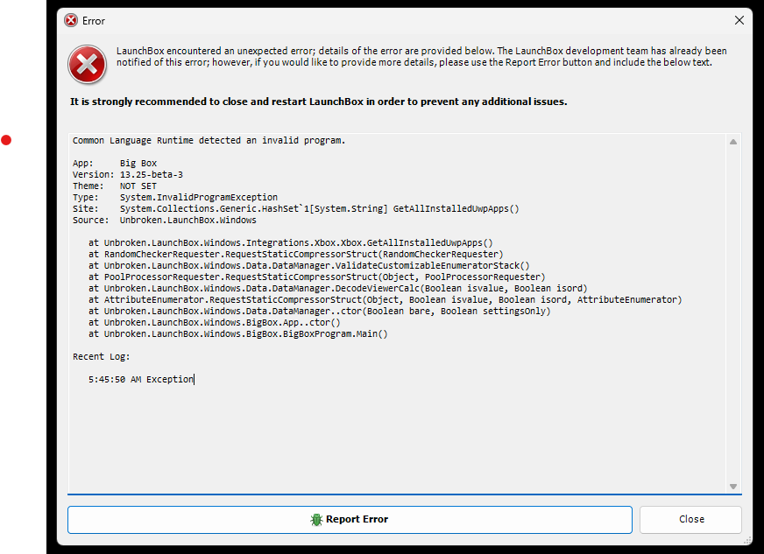The height and width of the screenshot is (554, 764).
Task: Click the "Theme: NOT SET" line
Action: (115, 186)
